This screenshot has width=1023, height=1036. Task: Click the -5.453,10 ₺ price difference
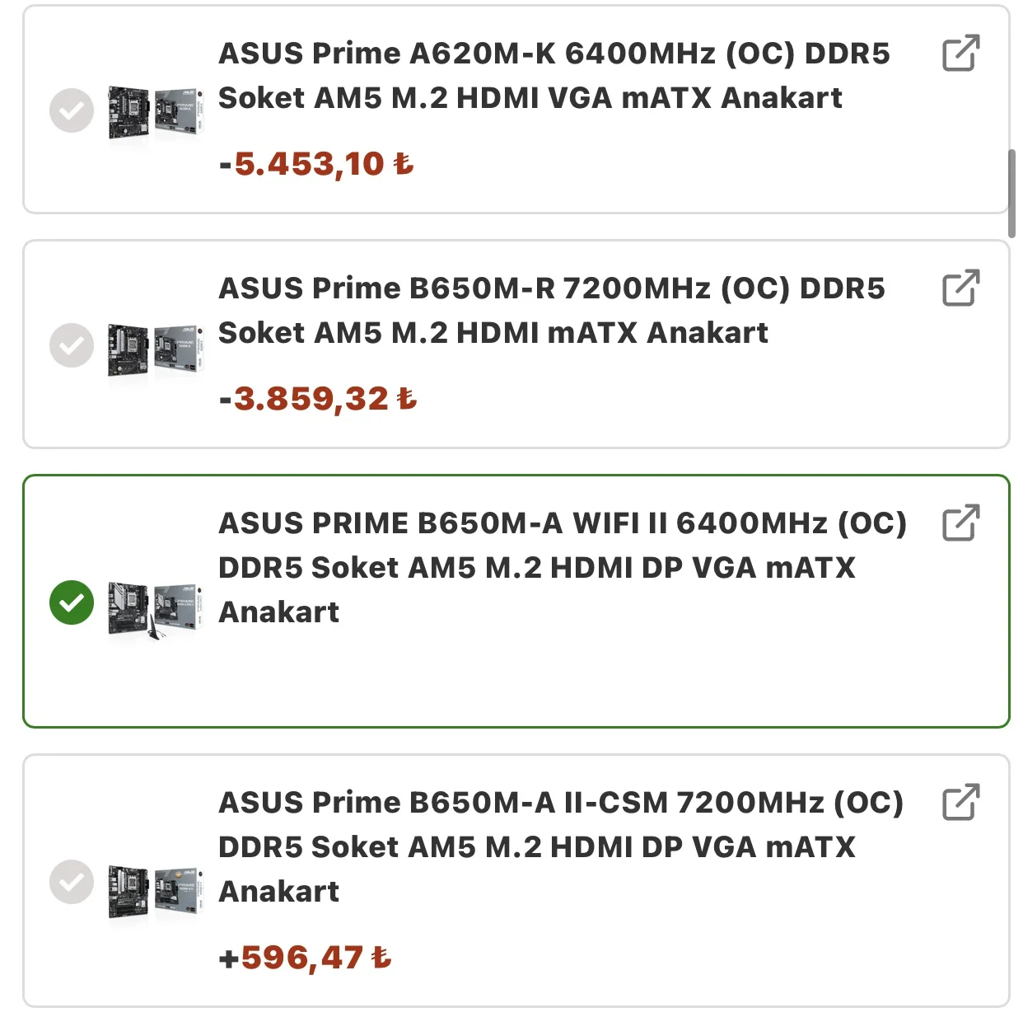[x=316, y=164]
